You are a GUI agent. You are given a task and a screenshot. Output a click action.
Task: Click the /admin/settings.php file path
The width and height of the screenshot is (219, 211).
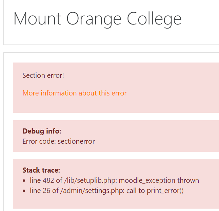coord(93,191)
